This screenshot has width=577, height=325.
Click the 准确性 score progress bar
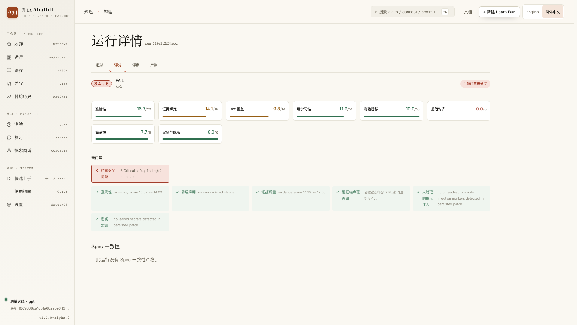tap(123, 116)
